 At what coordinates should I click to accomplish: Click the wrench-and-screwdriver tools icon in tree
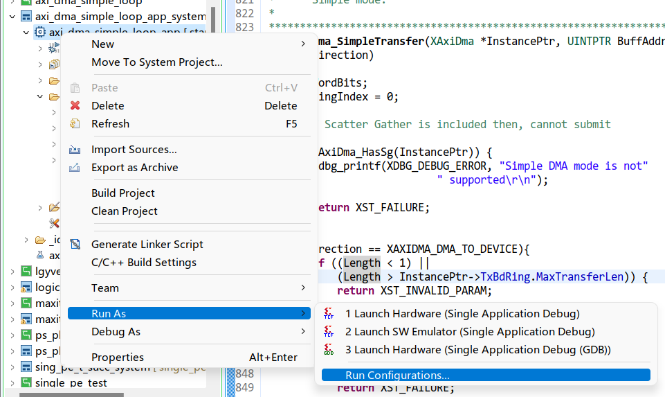coord(54,223)
